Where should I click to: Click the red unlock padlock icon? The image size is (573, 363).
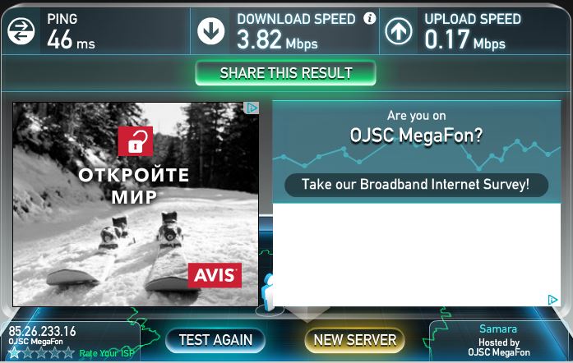click(x=136, y=141)
